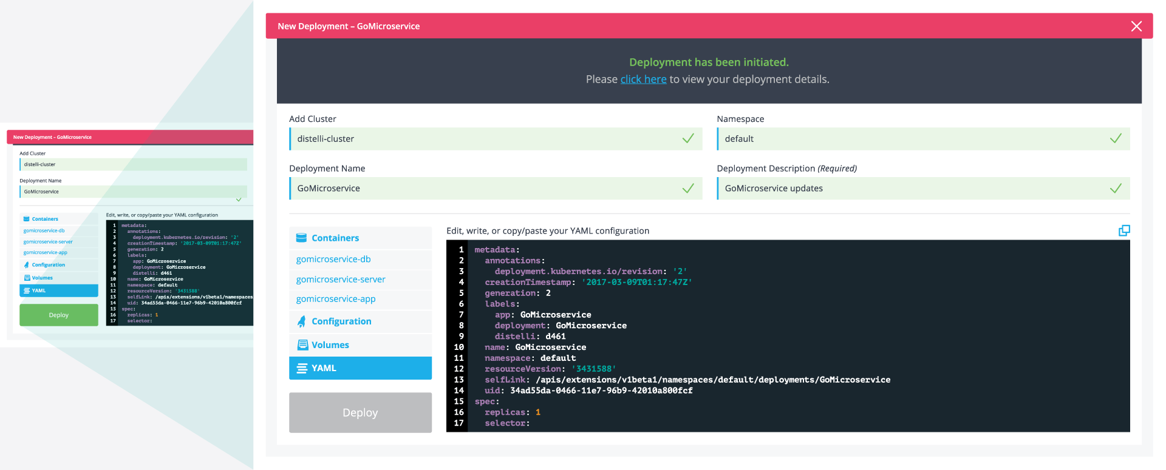
Task: Click checkmark in Namespace field
Action: tap(1116, 139)
